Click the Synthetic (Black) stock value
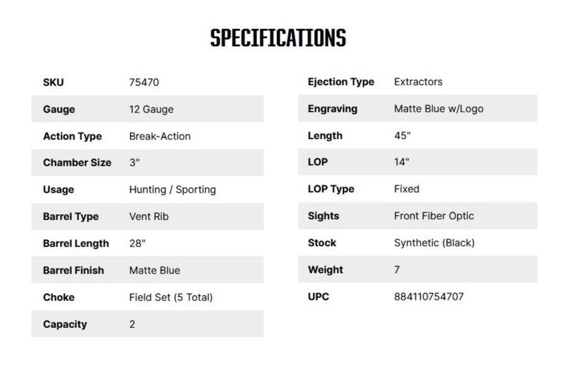 pos(434,243)
